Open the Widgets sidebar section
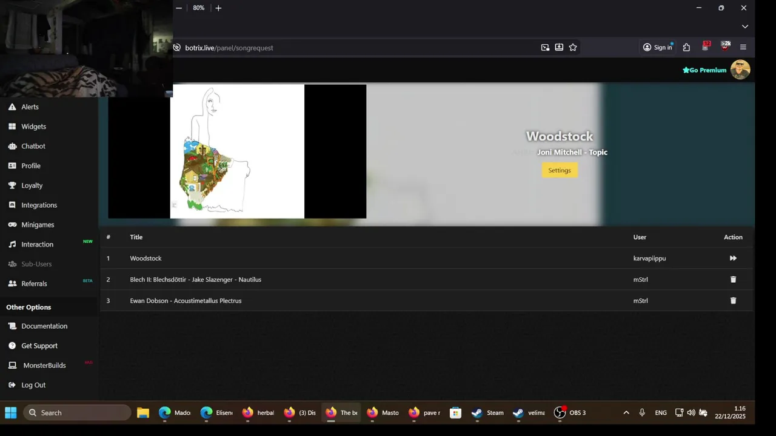Viewport: 776px width, 436px height. click(33, 127)
